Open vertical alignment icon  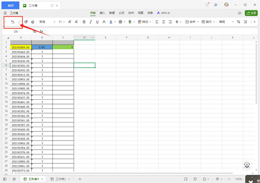click(x=177, y=22)
